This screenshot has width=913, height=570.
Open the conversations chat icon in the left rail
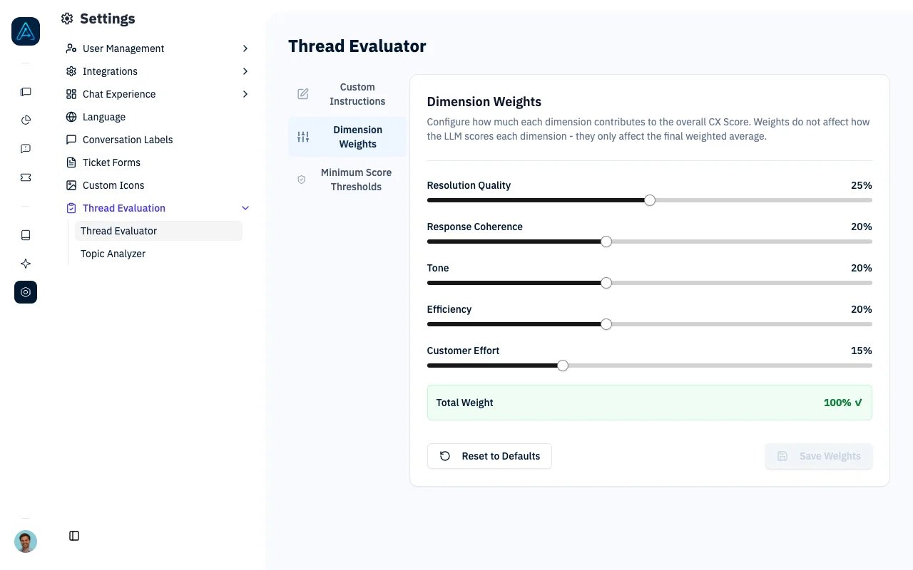pos(26,92)
